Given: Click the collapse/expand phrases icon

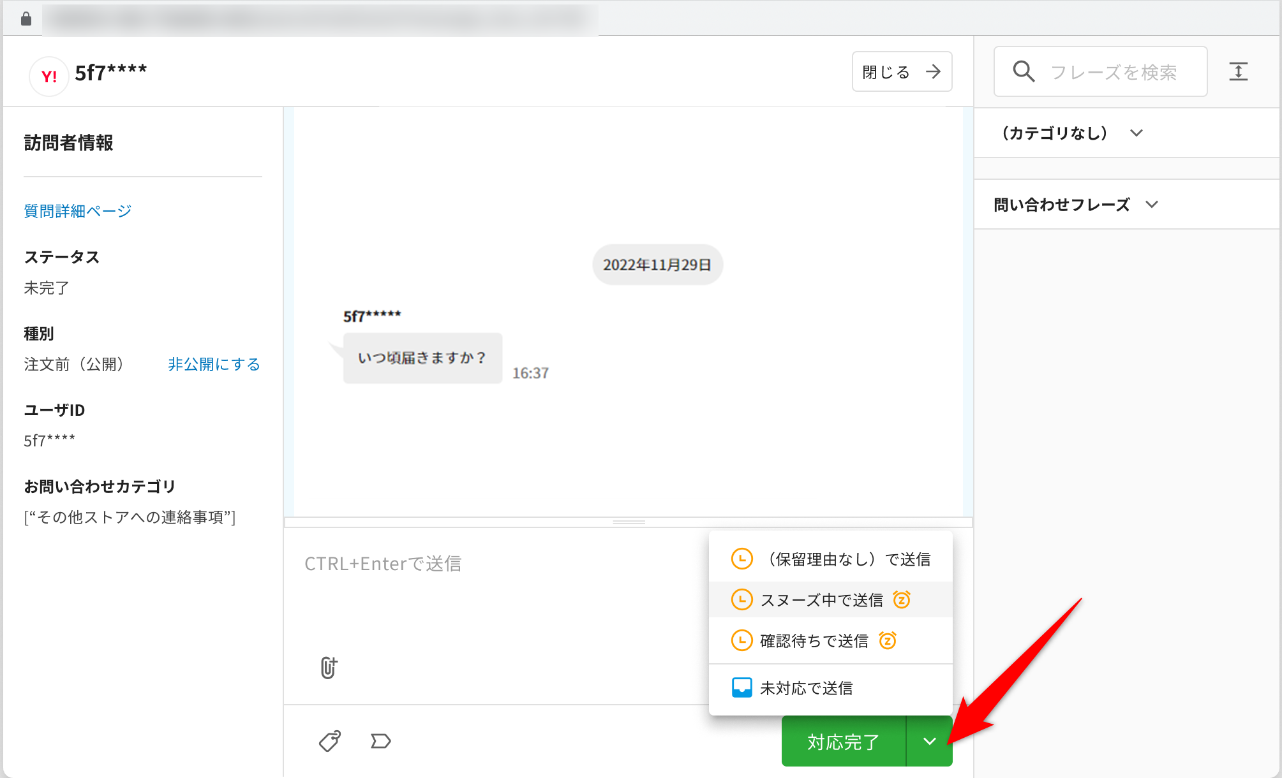Looking at the screenshot, I should [1238, 71].
